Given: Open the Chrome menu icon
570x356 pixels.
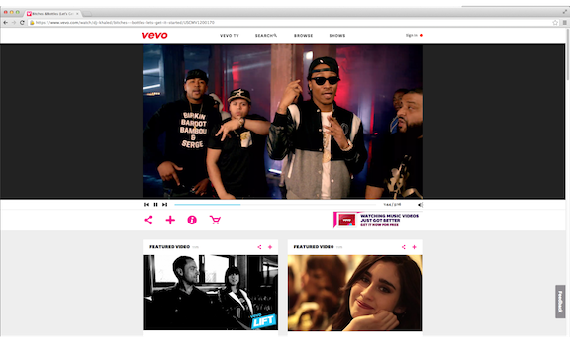Looking at the screenshot, I should point(564,22).
